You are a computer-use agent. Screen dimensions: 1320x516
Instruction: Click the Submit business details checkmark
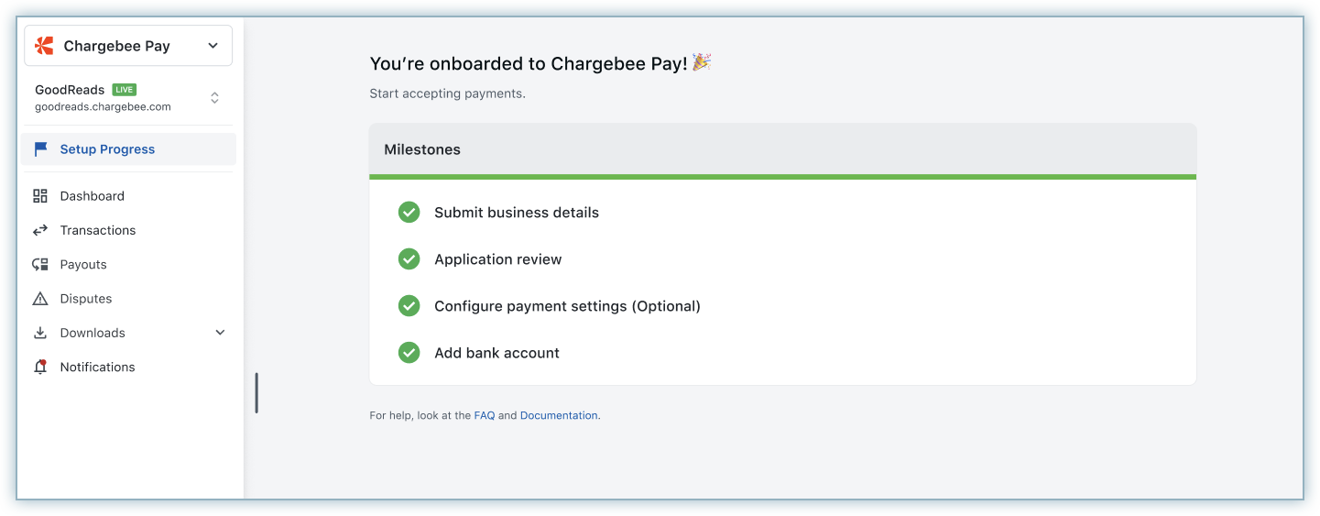[409, 213]
